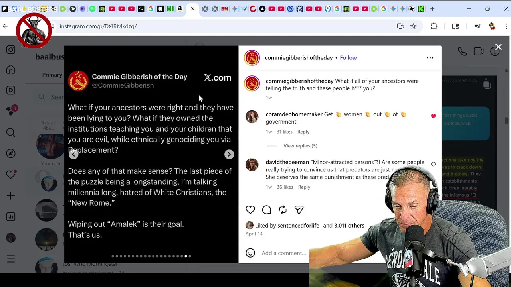The width and height of the screenshot is (511, 287).
Task: Open Reels from the left sidebar
Action: coord(11,90)
